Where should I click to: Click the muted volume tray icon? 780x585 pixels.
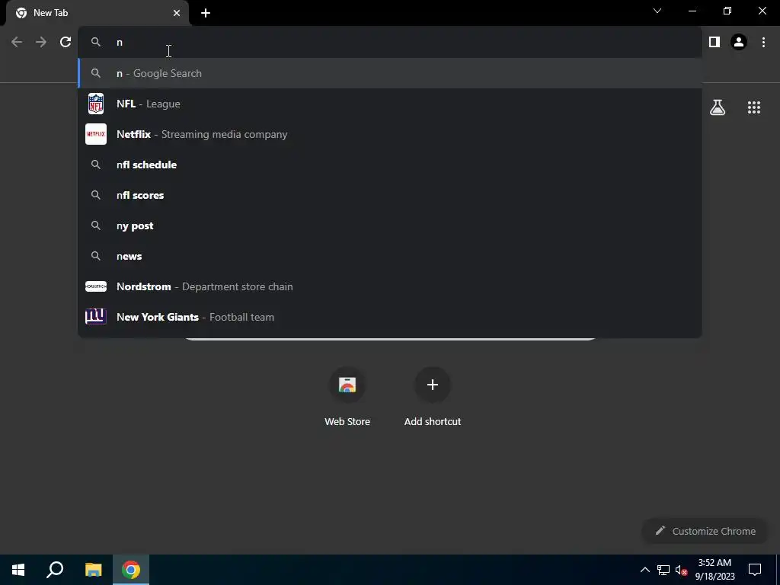click(682, 570)
